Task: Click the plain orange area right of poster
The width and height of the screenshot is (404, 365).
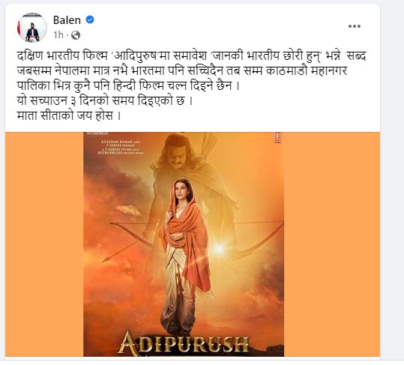Action: (x=332, y=244)
